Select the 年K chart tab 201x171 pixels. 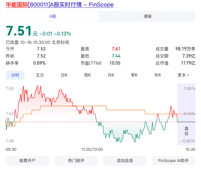[158, 75]
